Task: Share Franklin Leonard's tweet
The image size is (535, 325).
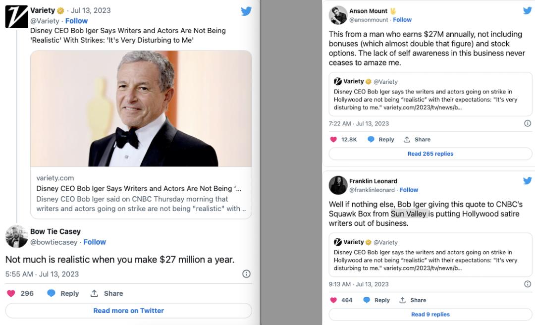Action: pos(415,300)
